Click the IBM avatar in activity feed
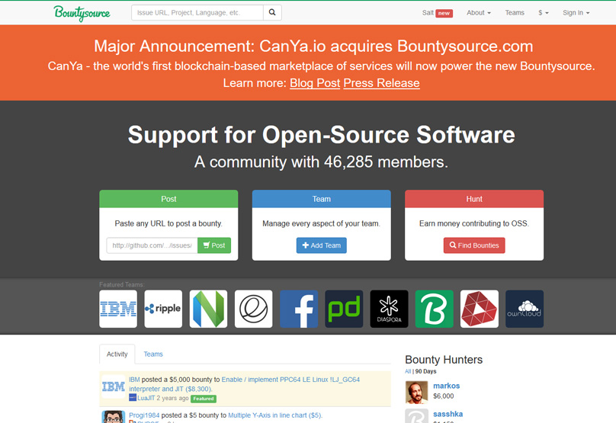Viewport: 616px width, 423px height. click(114, 387)
